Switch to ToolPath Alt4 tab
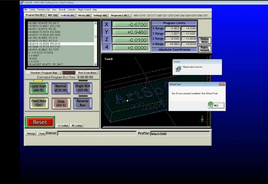The height and width of the screenshot is (184, 268). pyautogui.click(x=67, y=15)
